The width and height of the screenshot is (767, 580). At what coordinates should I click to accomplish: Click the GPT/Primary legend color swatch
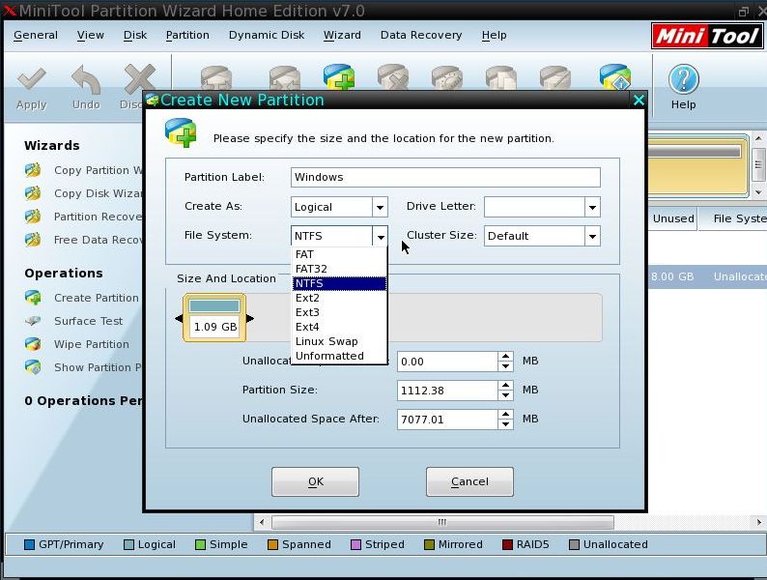pos(29,545)
